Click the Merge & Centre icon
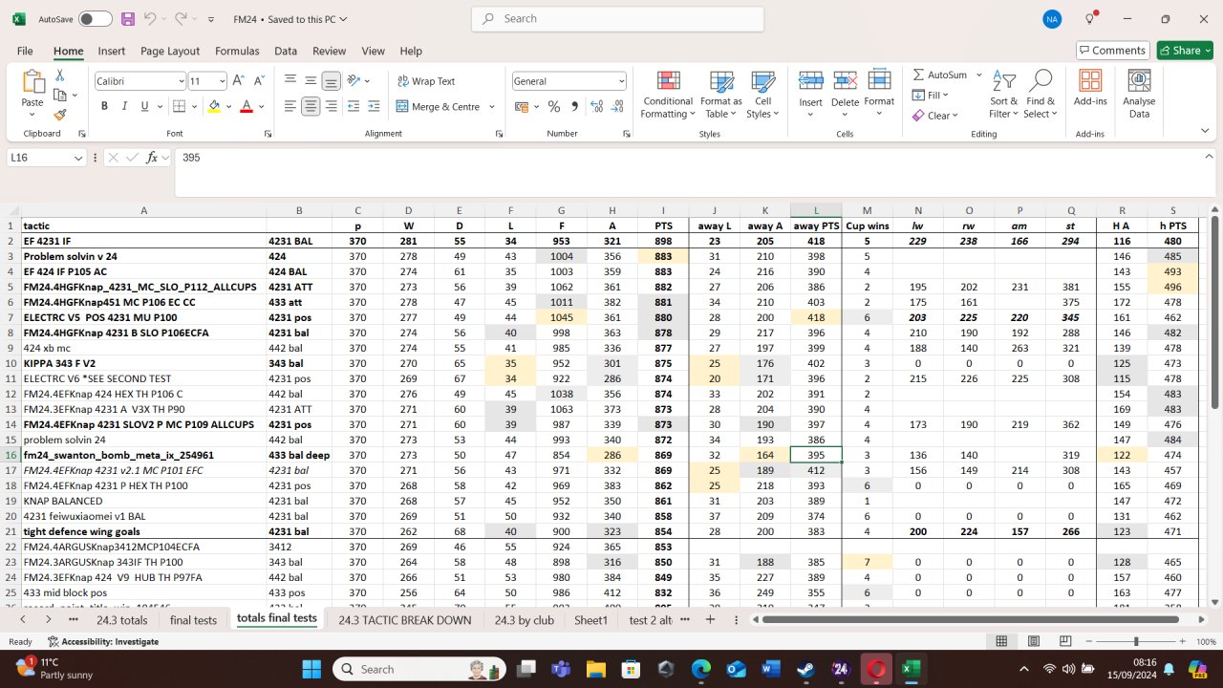Screen dimensions: 1223x688 [x=402, y=107]
